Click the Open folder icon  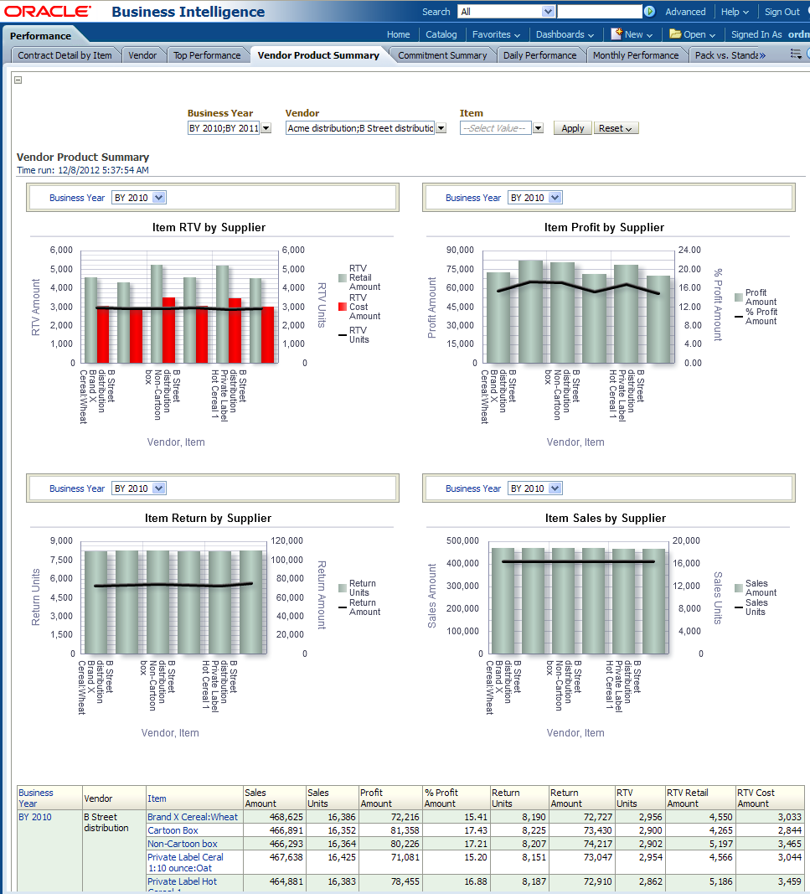click(x=675, y=34)
